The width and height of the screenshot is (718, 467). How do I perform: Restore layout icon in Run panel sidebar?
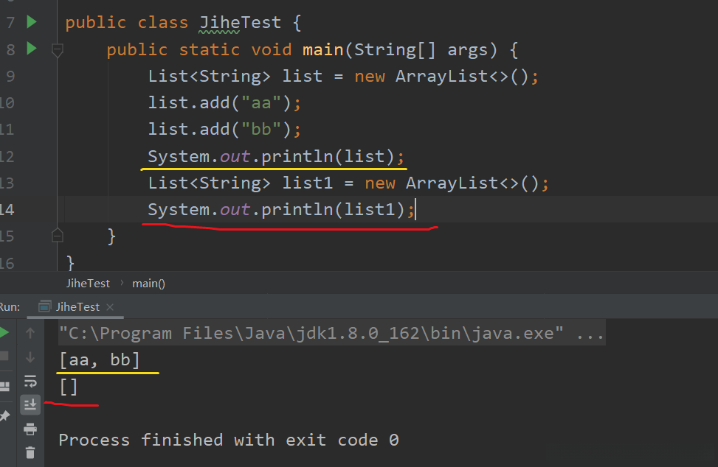coord(4,387)
